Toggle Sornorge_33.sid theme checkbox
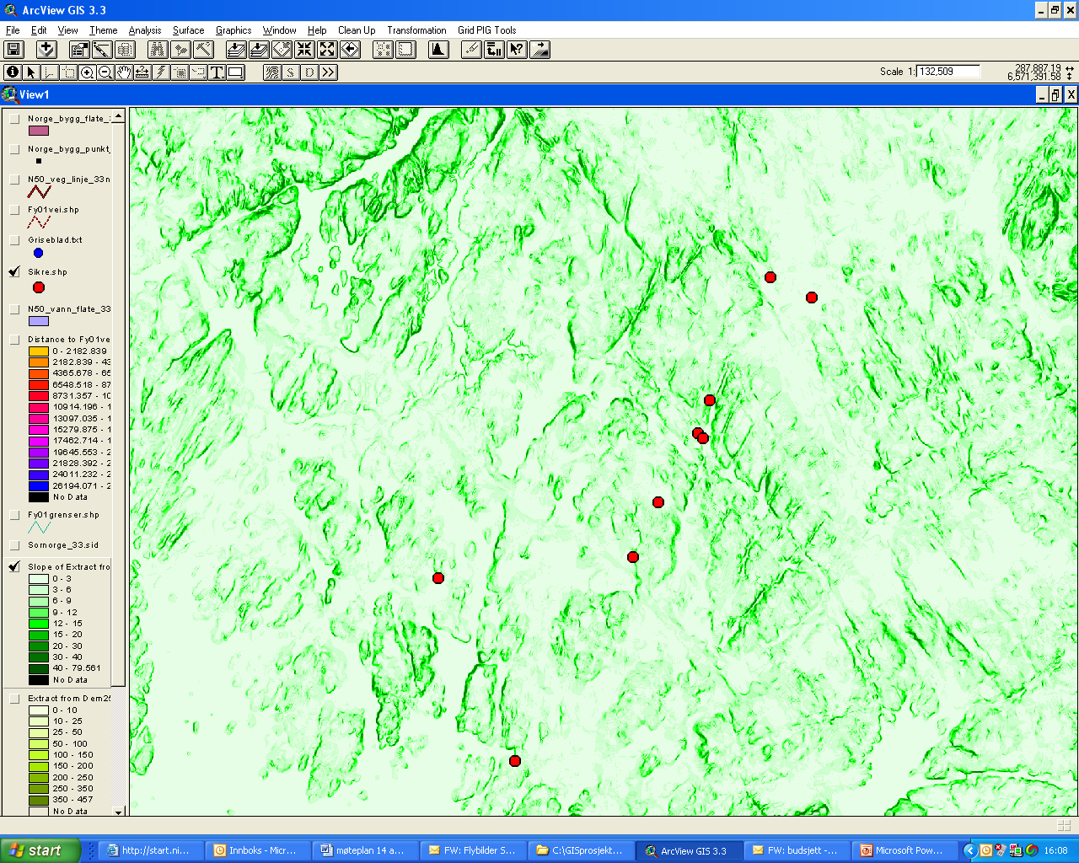 click(14, 545)
